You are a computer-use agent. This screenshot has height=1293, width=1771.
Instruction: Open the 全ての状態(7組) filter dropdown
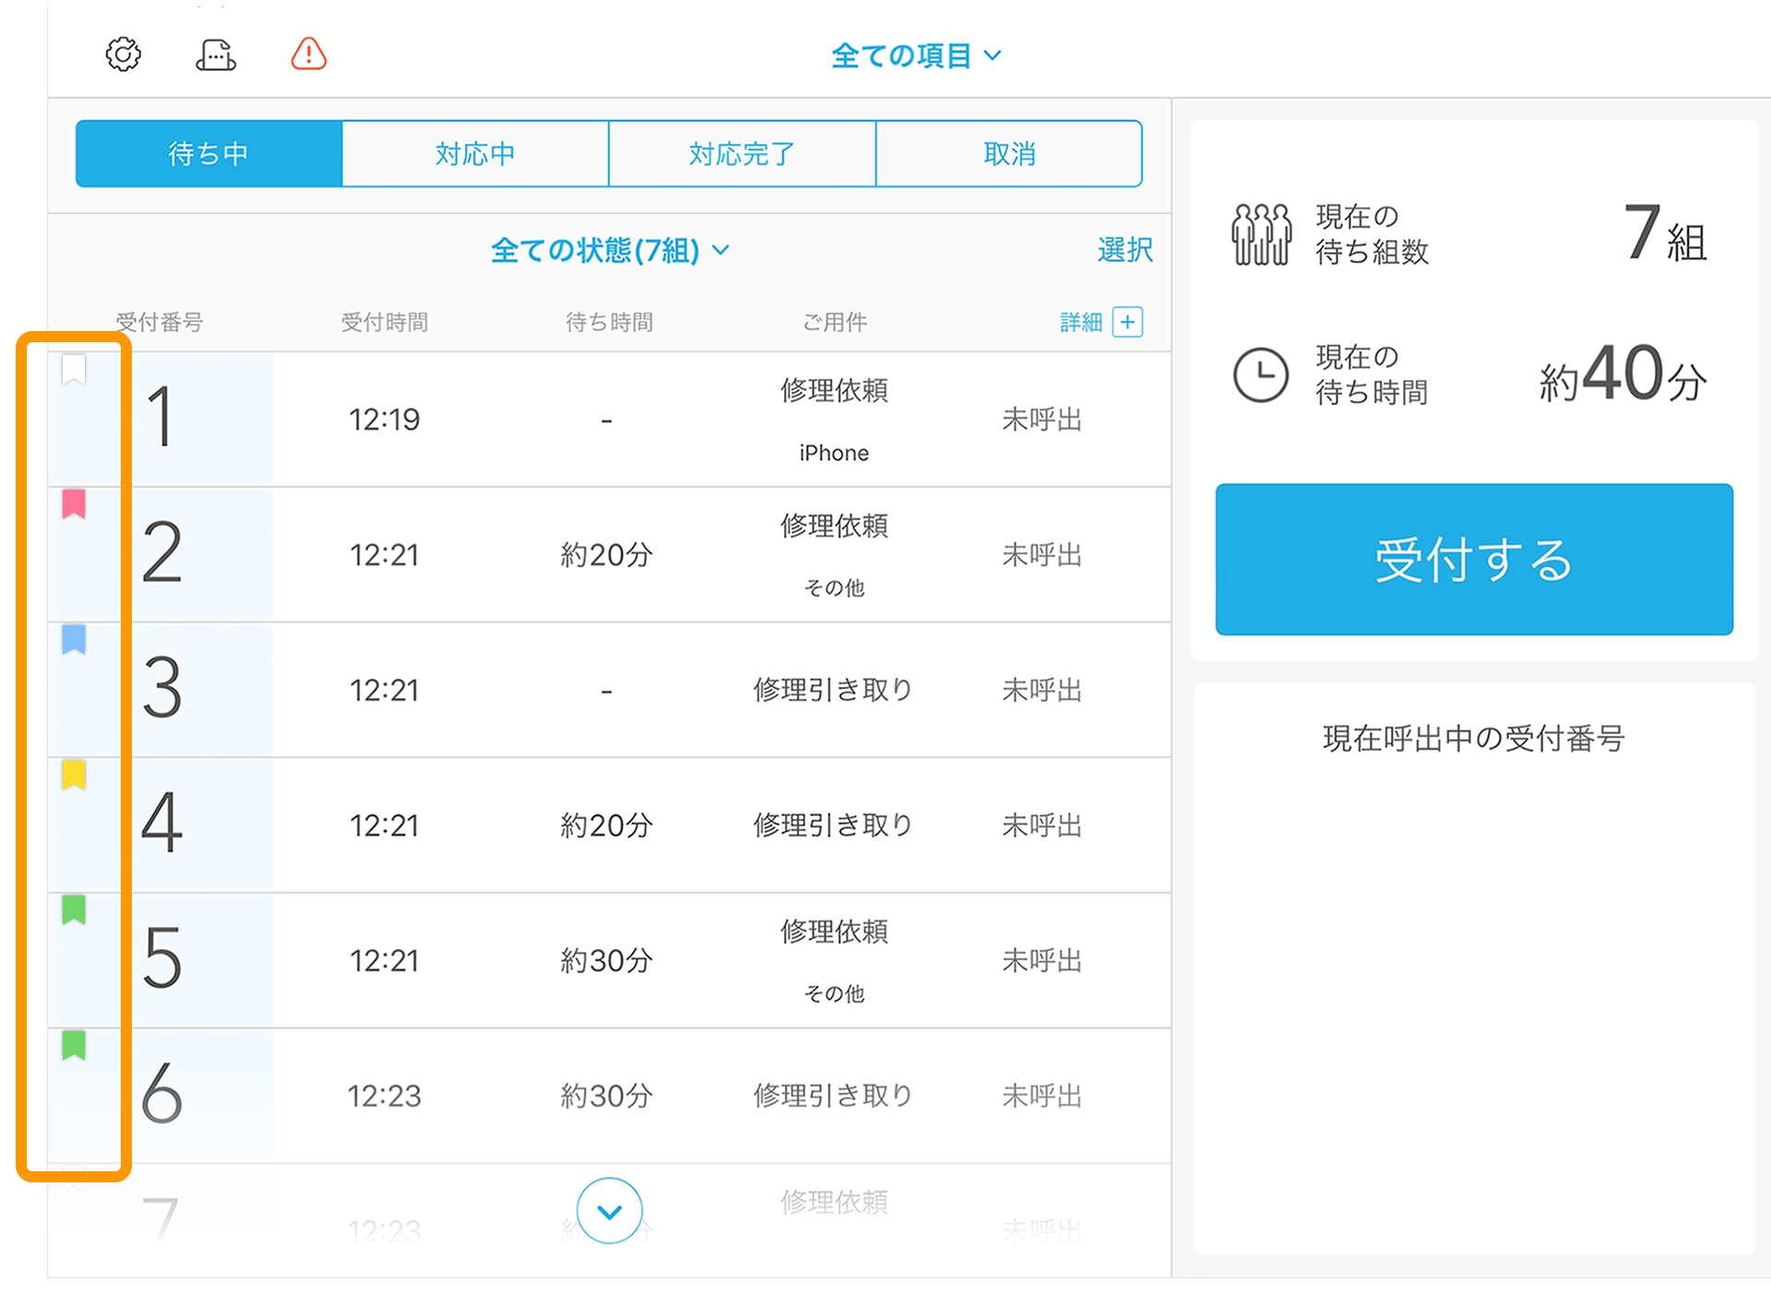(609, 250)
